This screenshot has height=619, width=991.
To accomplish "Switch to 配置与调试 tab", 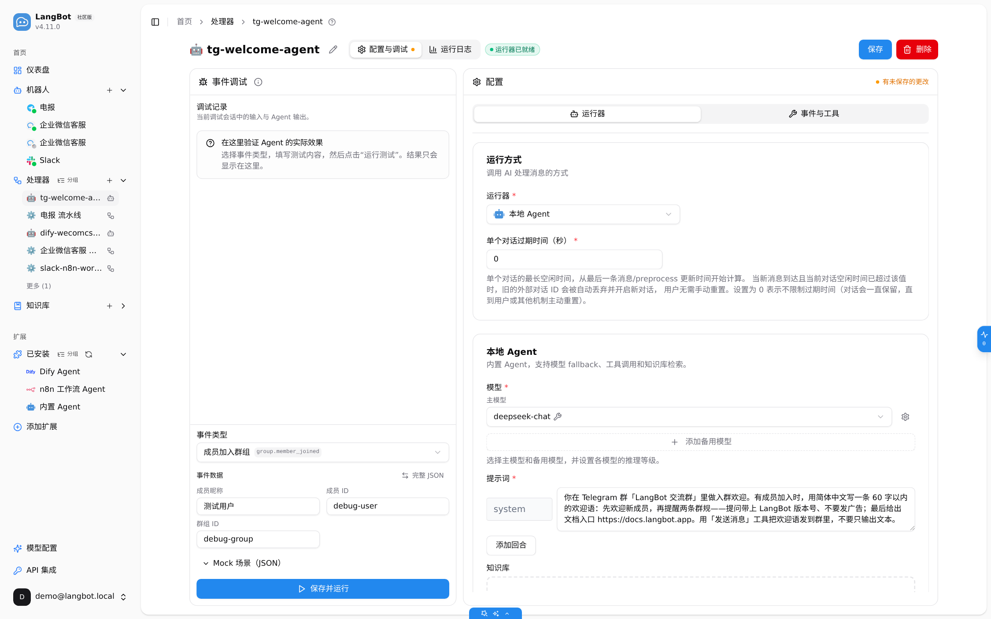I will coord(386,49).
